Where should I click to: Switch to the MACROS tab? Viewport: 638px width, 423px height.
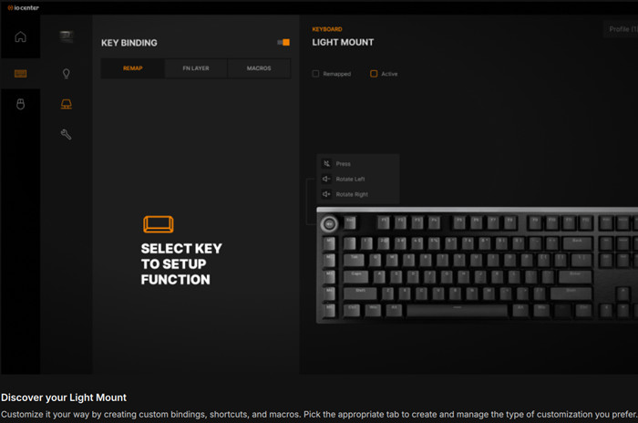pos(259,68)
